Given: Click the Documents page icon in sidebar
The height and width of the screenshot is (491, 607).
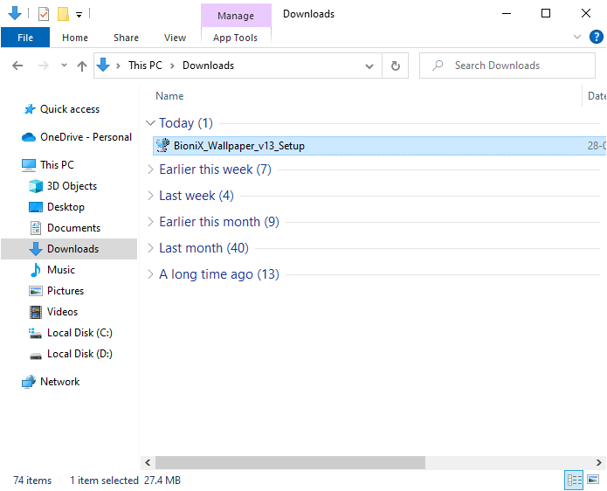Looking at the screenshot, I should tap(36, 228).
